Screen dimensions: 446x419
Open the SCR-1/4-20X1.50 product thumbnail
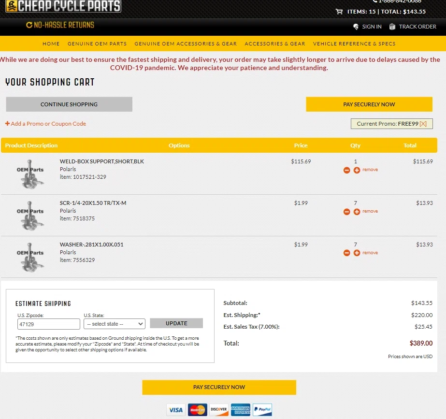(30, 216)
